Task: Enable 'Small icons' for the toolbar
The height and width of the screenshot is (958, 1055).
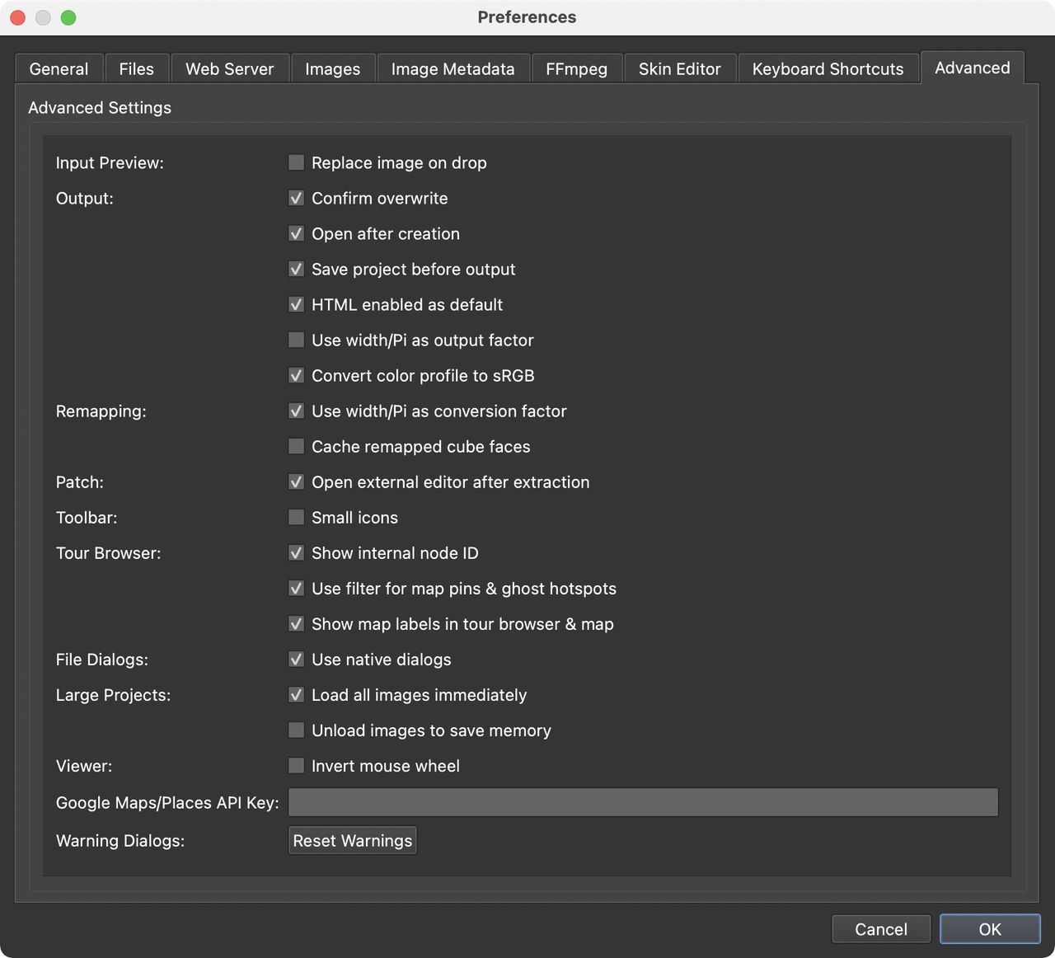Action: pos(296,517)
